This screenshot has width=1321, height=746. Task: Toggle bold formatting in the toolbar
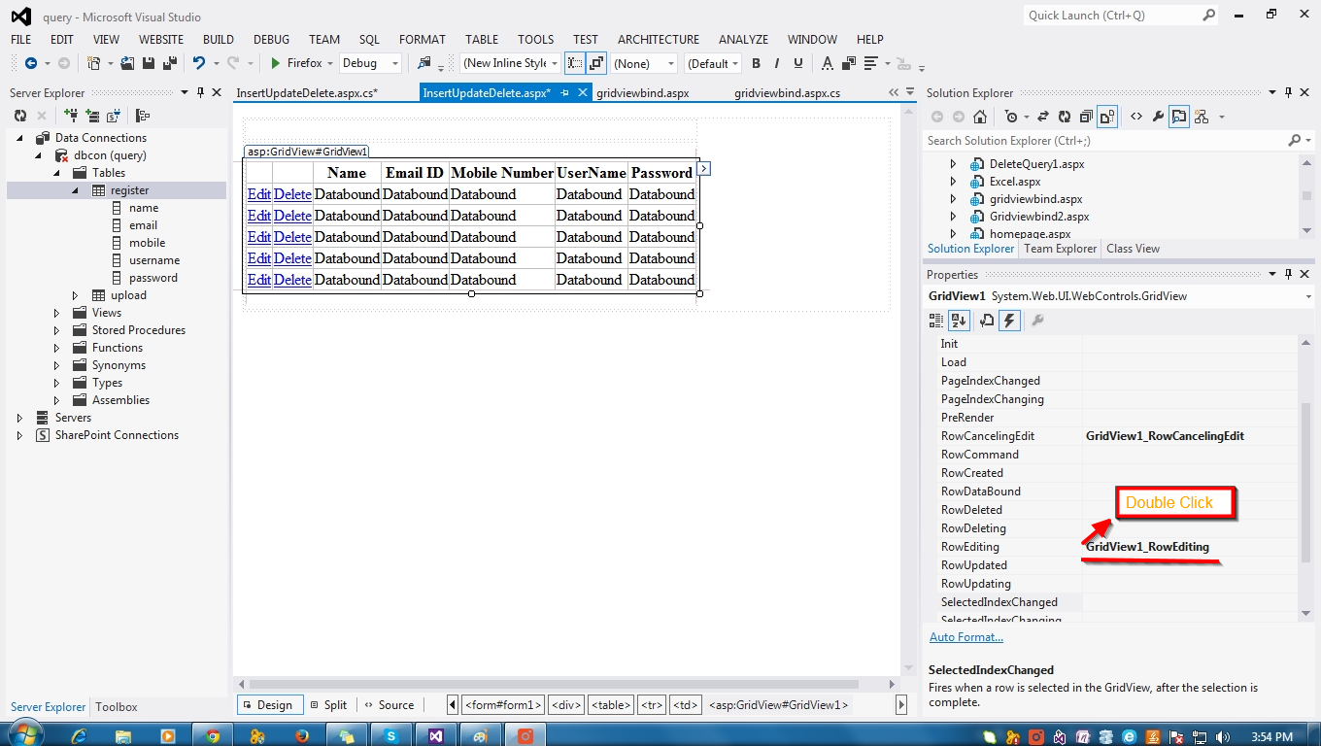tap(756, 62)
